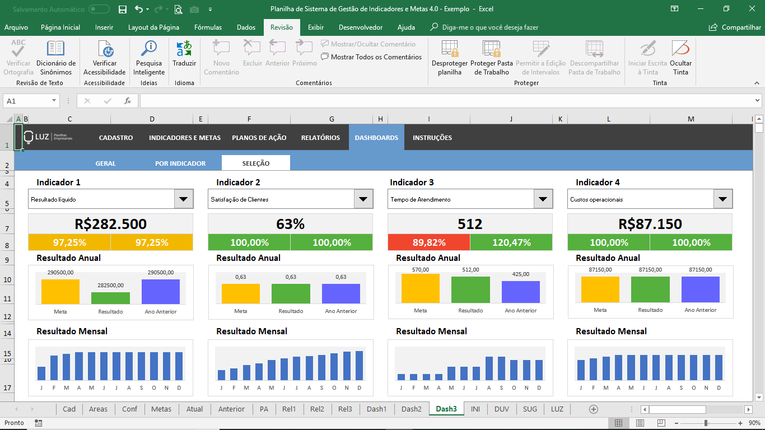Switch to Fórmulas ribbon tab
This screenshot has height=430, width=765.
coord(208,27)
